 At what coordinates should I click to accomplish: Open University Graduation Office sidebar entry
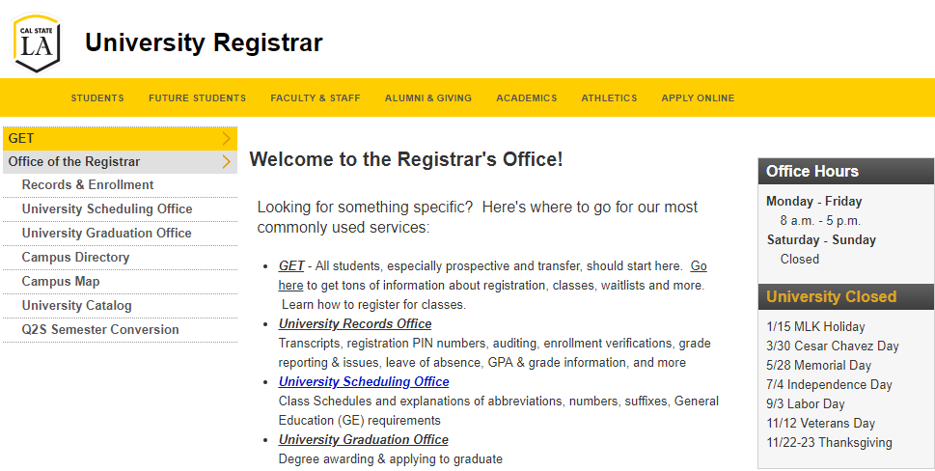tap(107, 234)
